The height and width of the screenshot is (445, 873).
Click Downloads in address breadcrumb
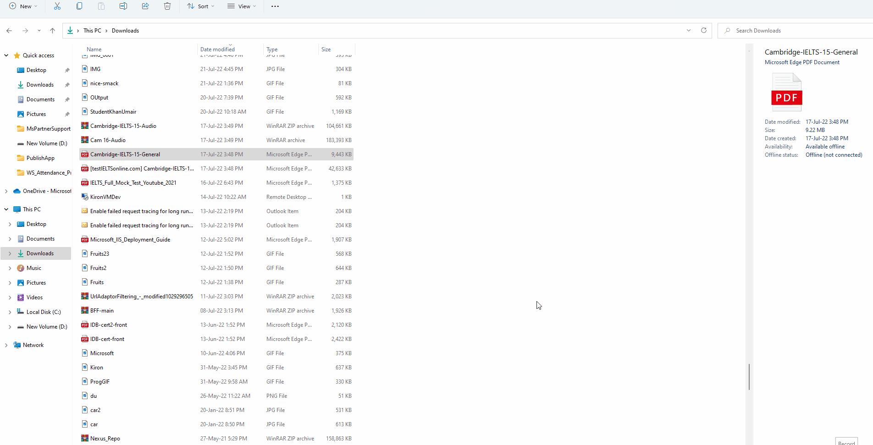(x=125, y=31)
